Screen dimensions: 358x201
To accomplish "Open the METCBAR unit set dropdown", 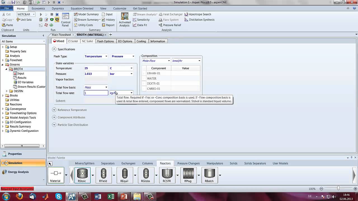I will pyautogui.click(x=34, y=14).
